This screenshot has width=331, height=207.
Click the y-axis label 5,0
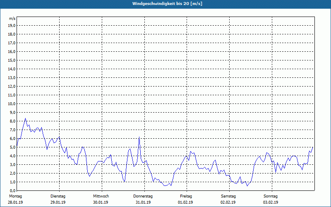[x=12, y=147]
